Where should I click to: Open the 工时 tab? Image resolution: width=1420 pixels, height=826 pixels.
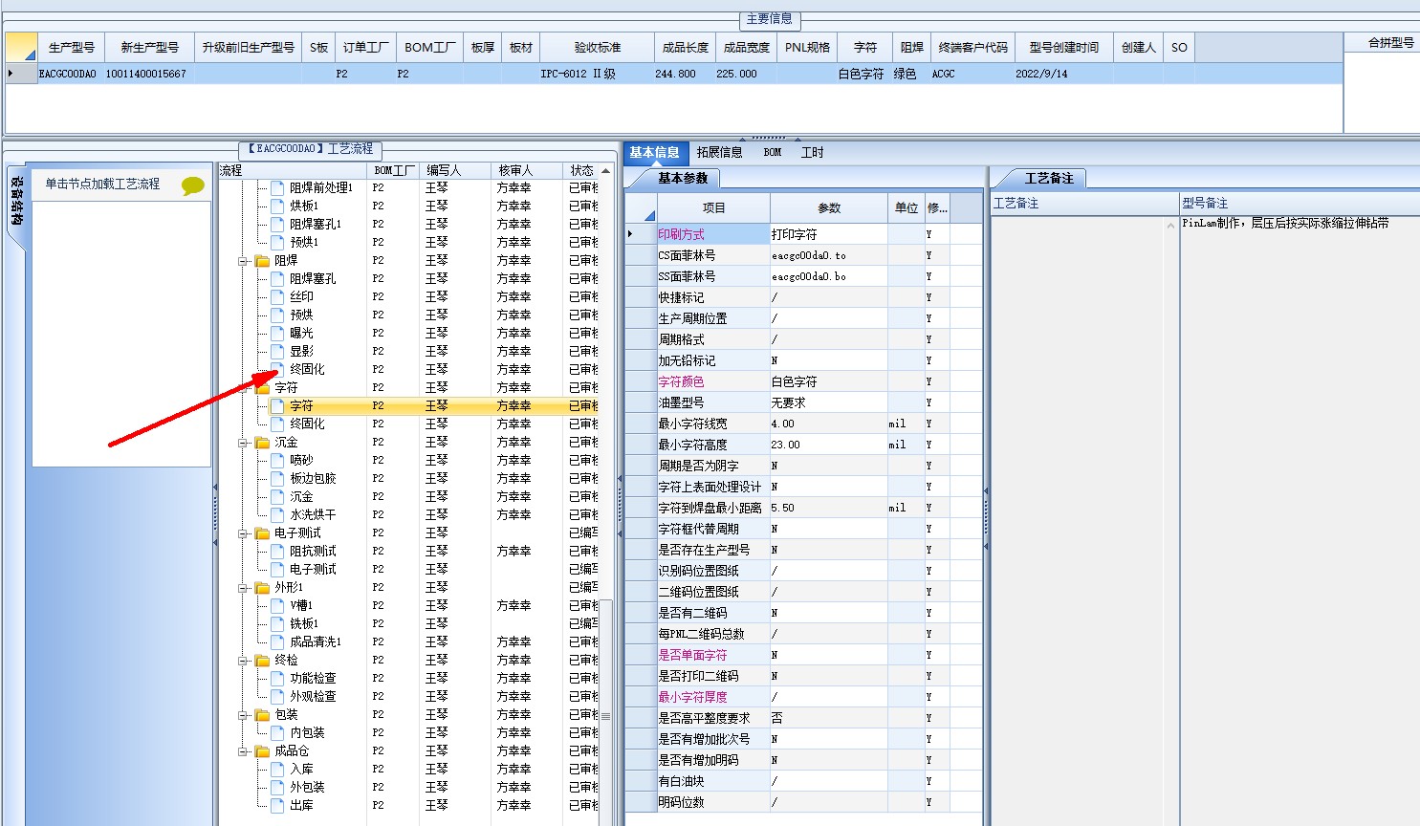click(812, 152)
